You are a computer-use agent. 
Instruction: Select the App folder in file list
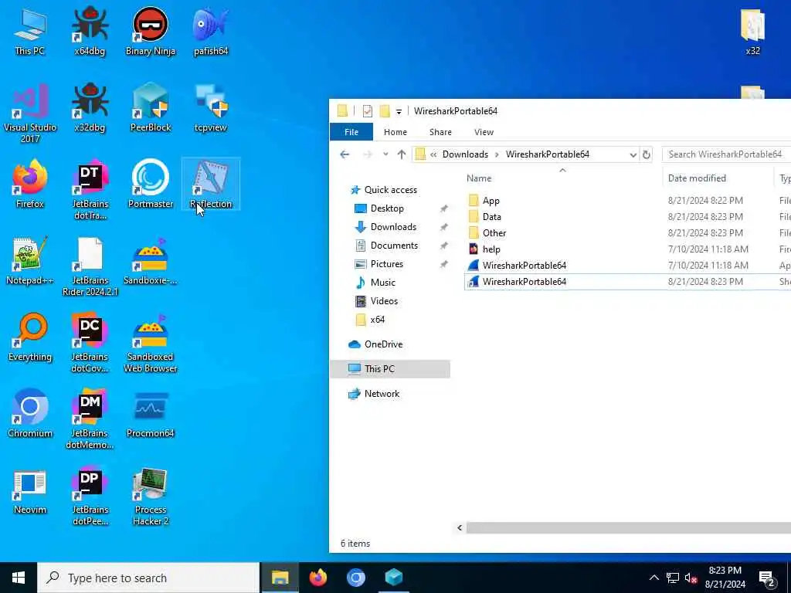pos(491,201)
